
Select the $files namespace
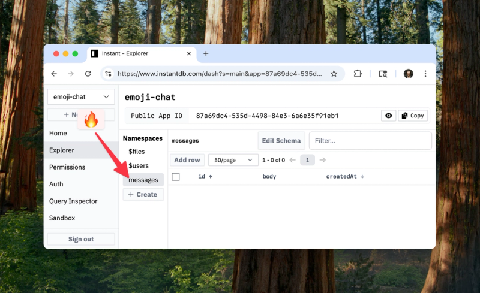(137, 152)
